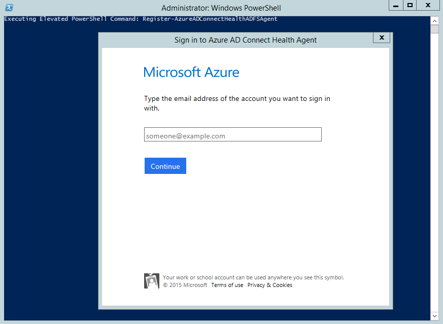The height and width of the screenshot is (324, 443).
Task: Open the Terms of use link
Action: tap(227, 285)
